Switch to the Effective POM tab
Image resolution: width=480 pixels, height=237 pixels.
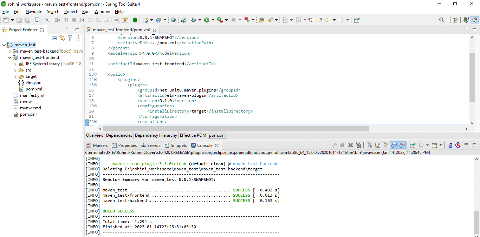click(193, 135)
